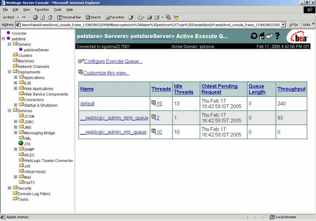The height and width of the screenshot is (221, 316).
Task: Open the Edit menu
Action: coord(15,10)
